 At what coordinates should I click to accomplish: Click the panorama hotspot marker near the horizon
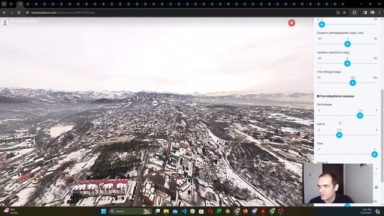tap(155, 104)
